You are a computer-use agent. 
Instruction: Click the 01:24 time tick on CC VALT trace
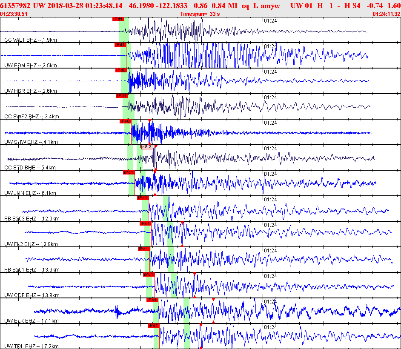pyautogui.click(x=270, y=21)
